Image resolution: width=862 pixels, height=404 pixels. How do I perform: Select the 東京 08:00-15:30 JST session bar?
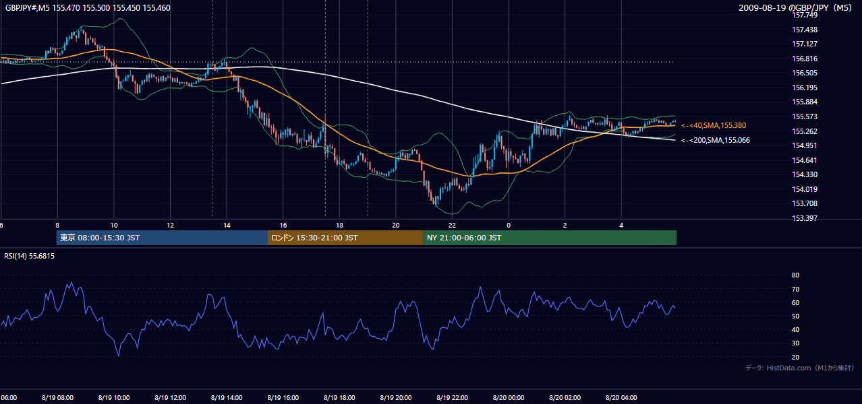point(163,238)
